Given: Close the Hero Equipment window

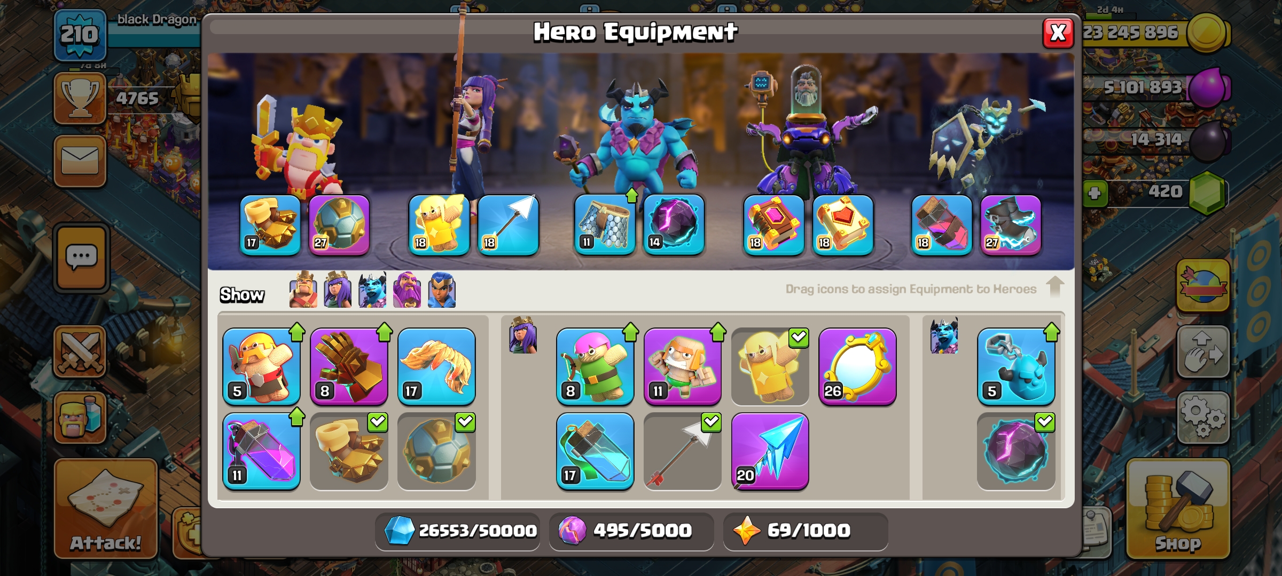Looking at the screenshot, I should [1058, 33].
